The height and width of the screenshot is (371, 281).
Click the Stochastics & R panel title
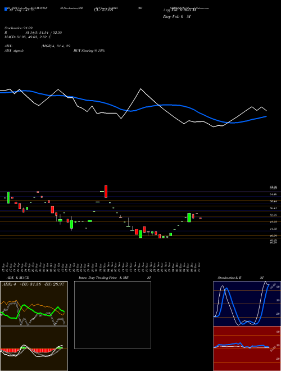(230, 278)
